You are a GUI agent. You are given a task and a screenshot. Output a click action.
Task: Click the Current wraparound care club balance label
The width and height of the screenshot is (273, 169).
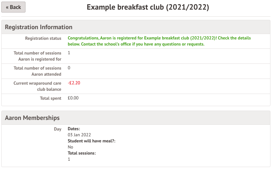point(37,86)
